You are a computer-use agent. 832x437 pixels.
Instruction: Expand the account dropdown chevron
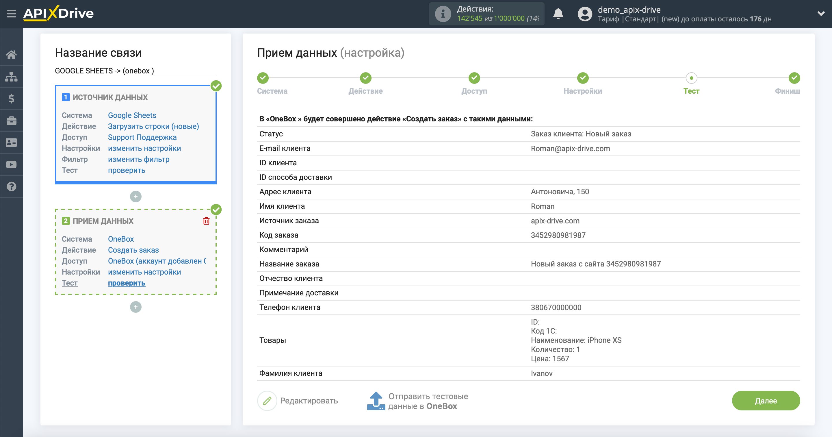[821, 14]
